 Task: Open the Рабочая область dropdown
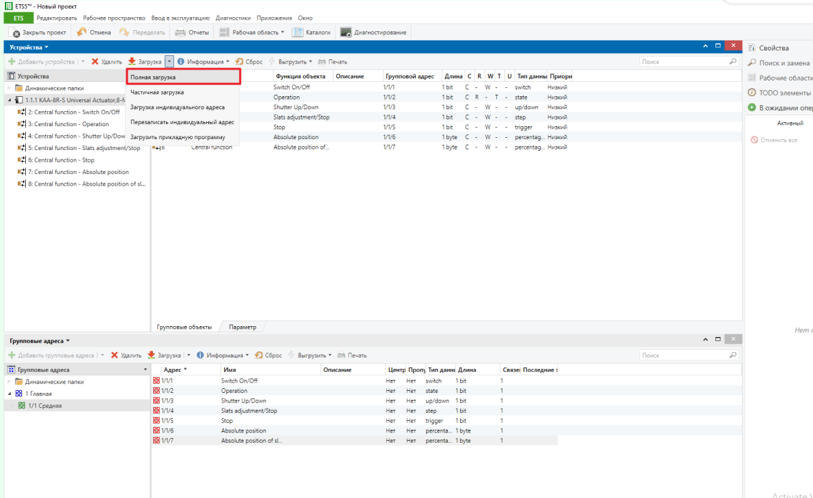(252, 32)
